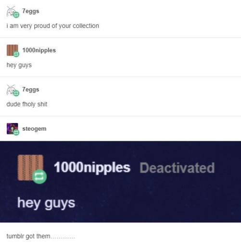Click large 1000nipples avatar in dark image
Viewport: 241px width, 246px height.
(30, 168)
